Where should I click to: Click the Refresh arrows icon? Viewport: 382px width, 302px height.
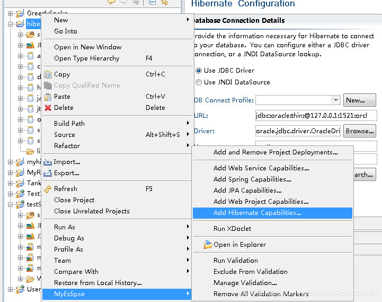pyautogui.click(x=48, y=189)
